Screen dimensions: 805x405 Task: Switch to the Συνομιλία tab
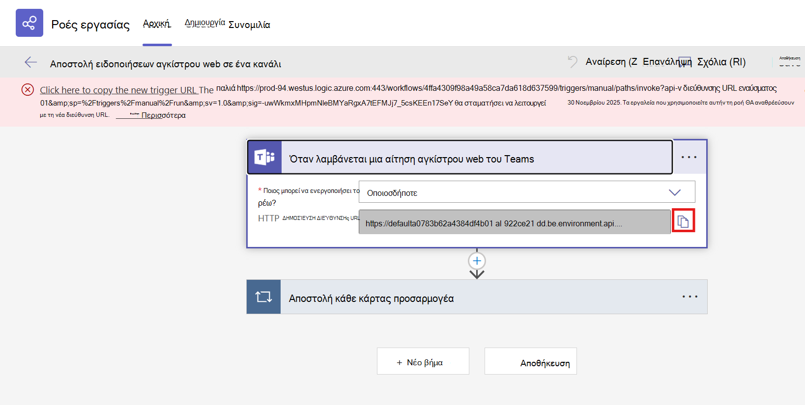pyautogui.click(x=249, y=25)
